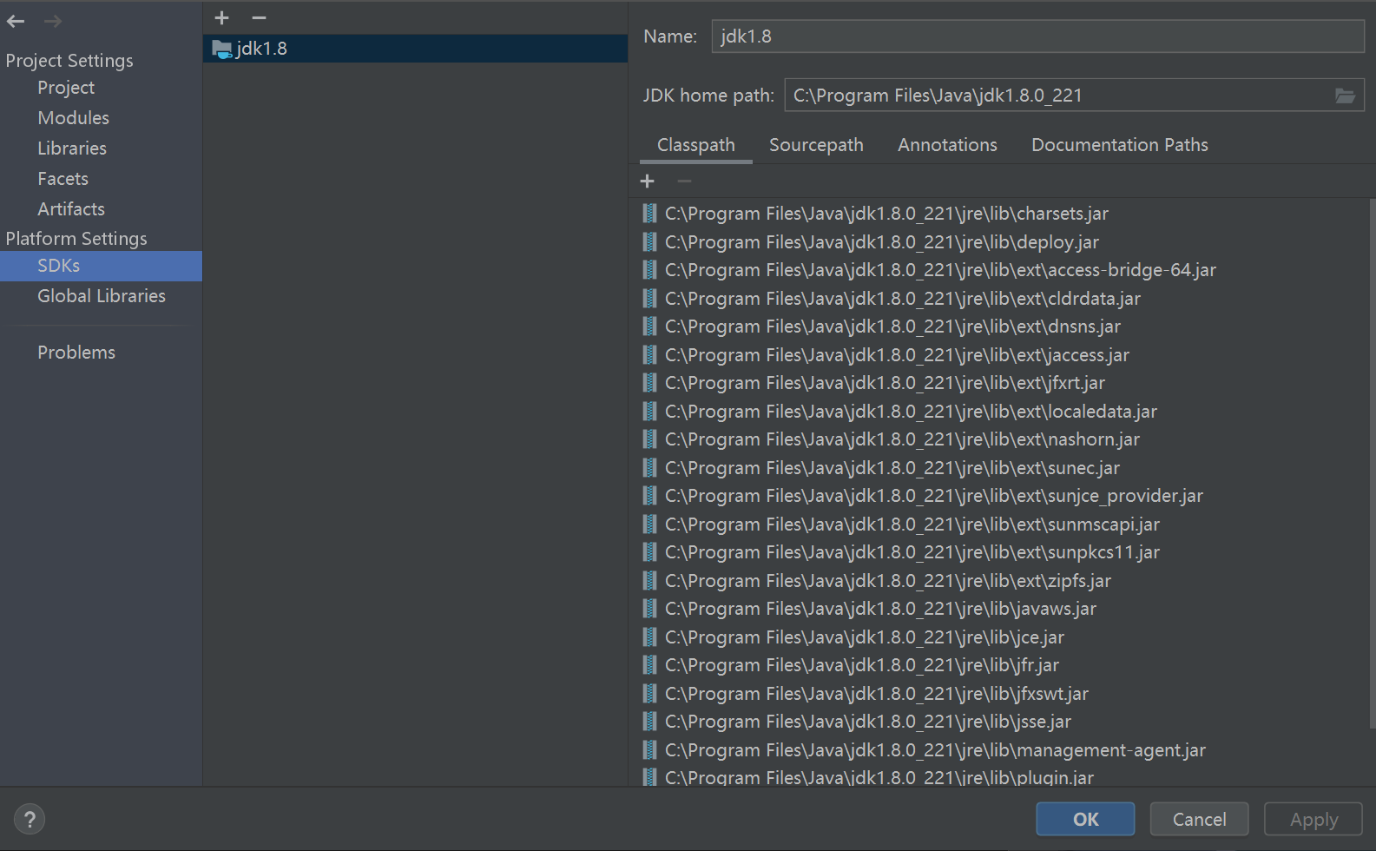Open Facets settings page
The height and width of the screenshot is (851, 1376).
point(101,179)
